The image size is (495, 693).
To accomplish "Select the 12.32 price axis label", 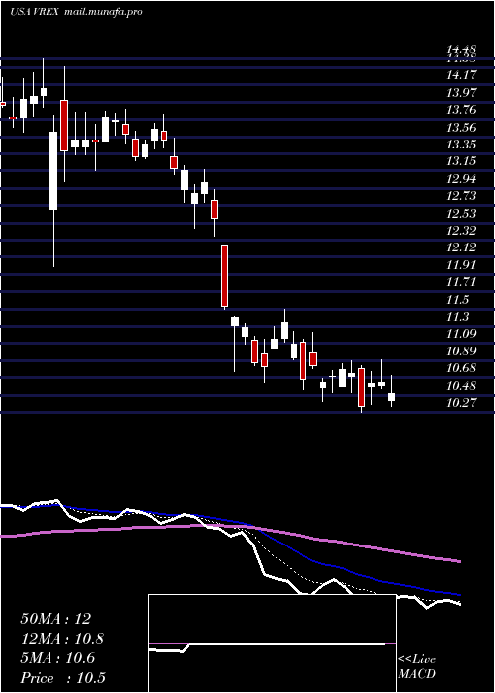I will click(462, 231).
